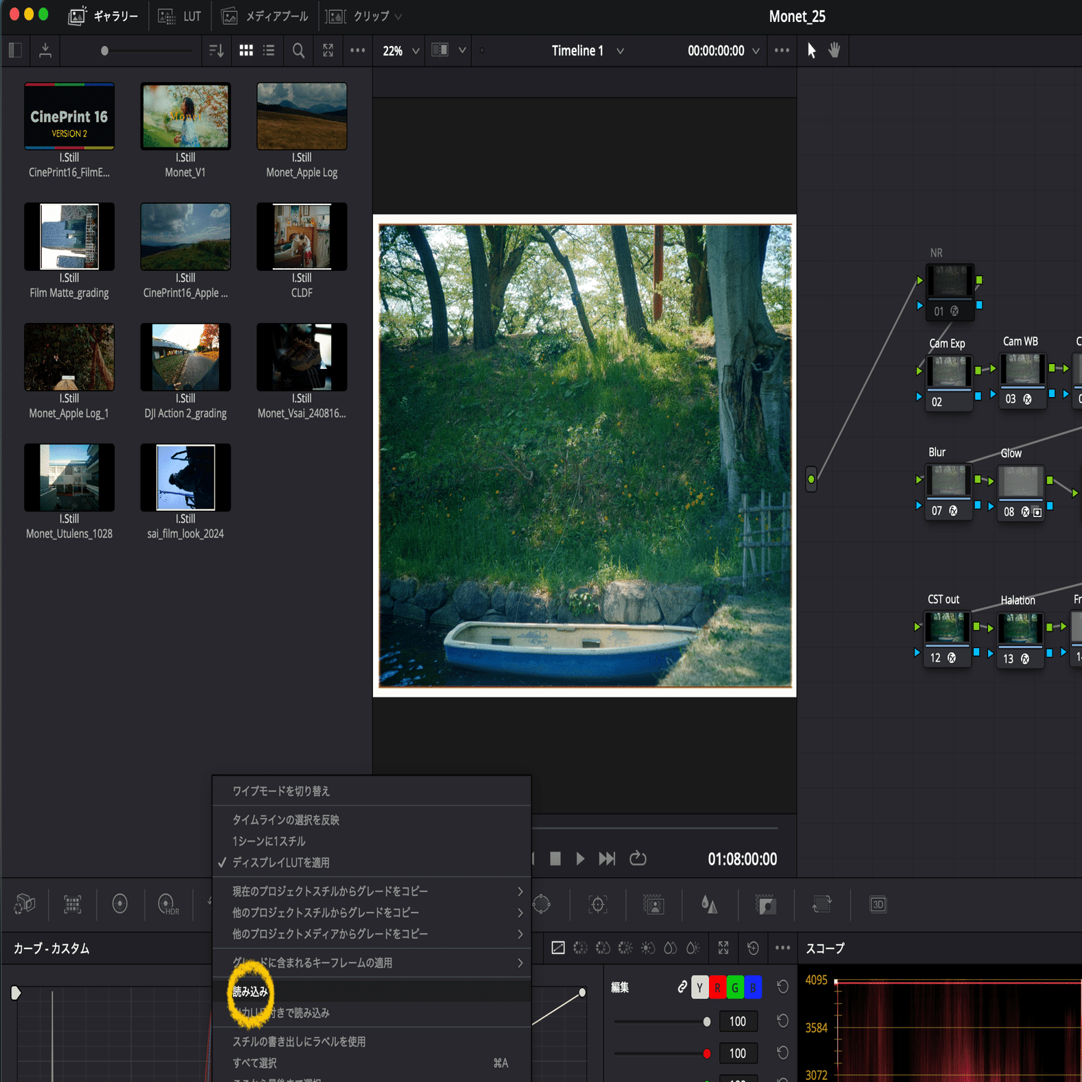Open the gallery search magnifier
Viewport: 1082px width, 1082px height.
coord(298,50)
